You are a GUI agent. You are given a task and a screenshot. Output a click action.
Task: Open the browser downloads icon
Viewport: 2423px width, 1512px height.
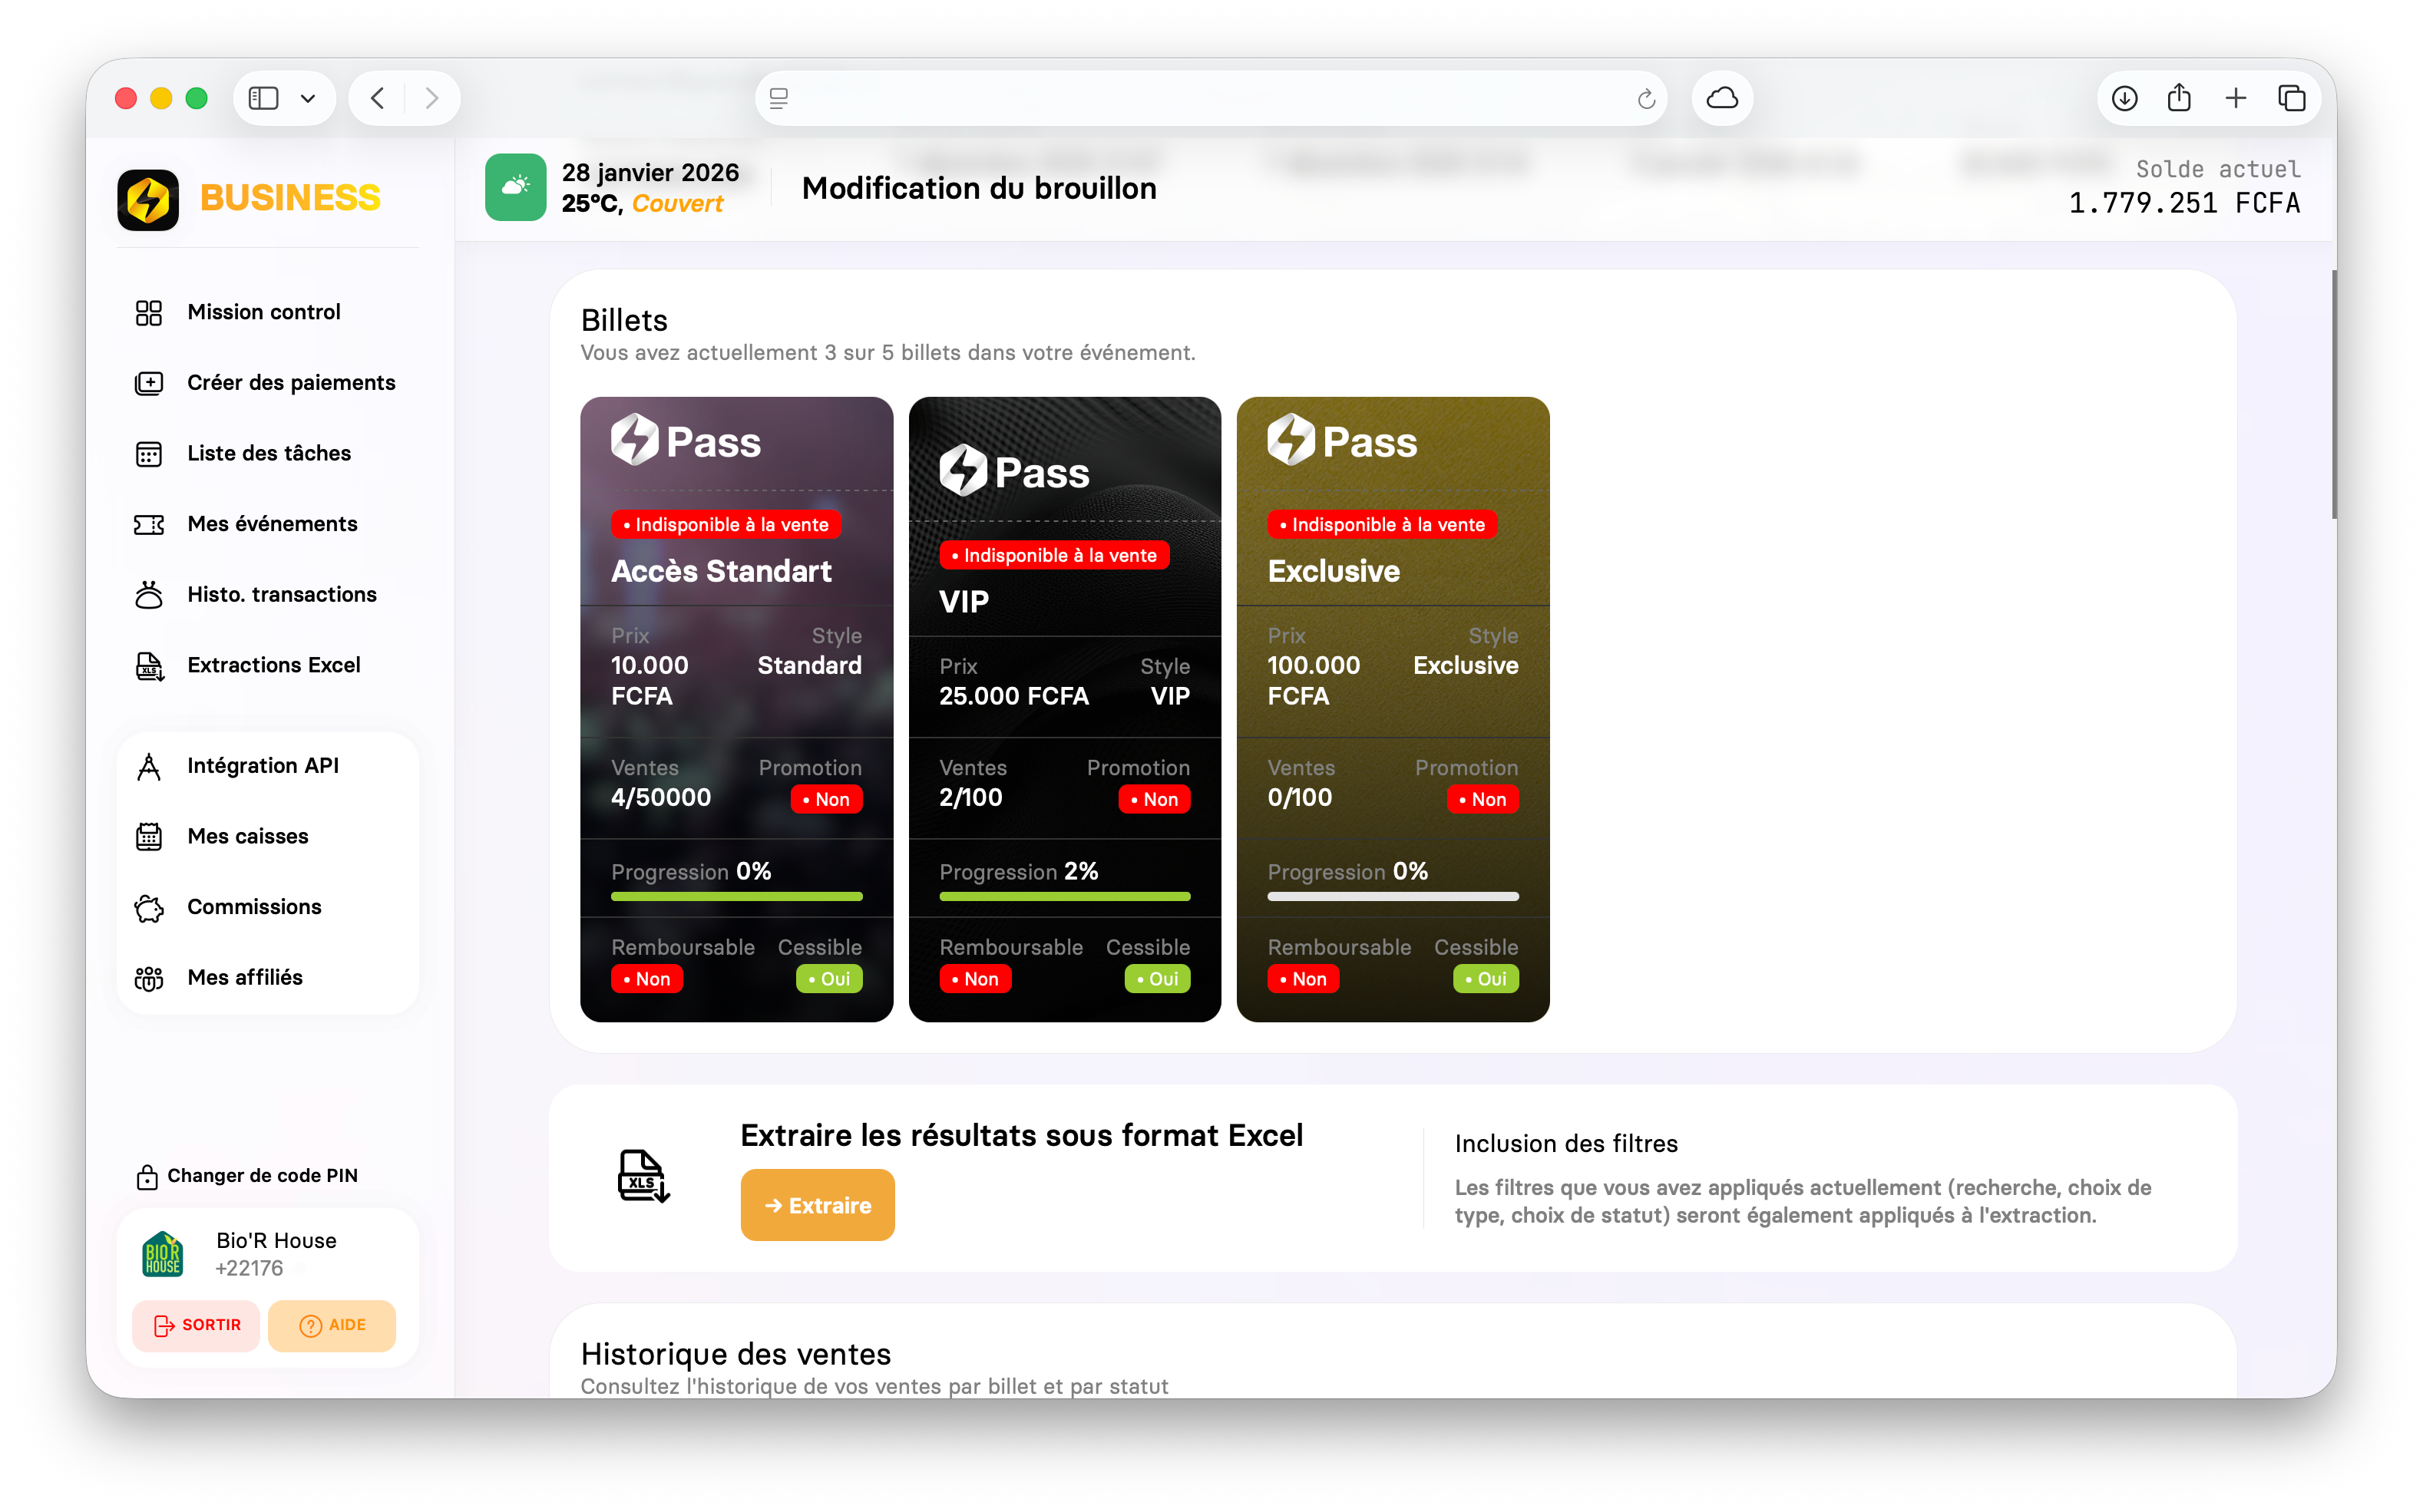pyautogui.click(x=2124, y=98)
